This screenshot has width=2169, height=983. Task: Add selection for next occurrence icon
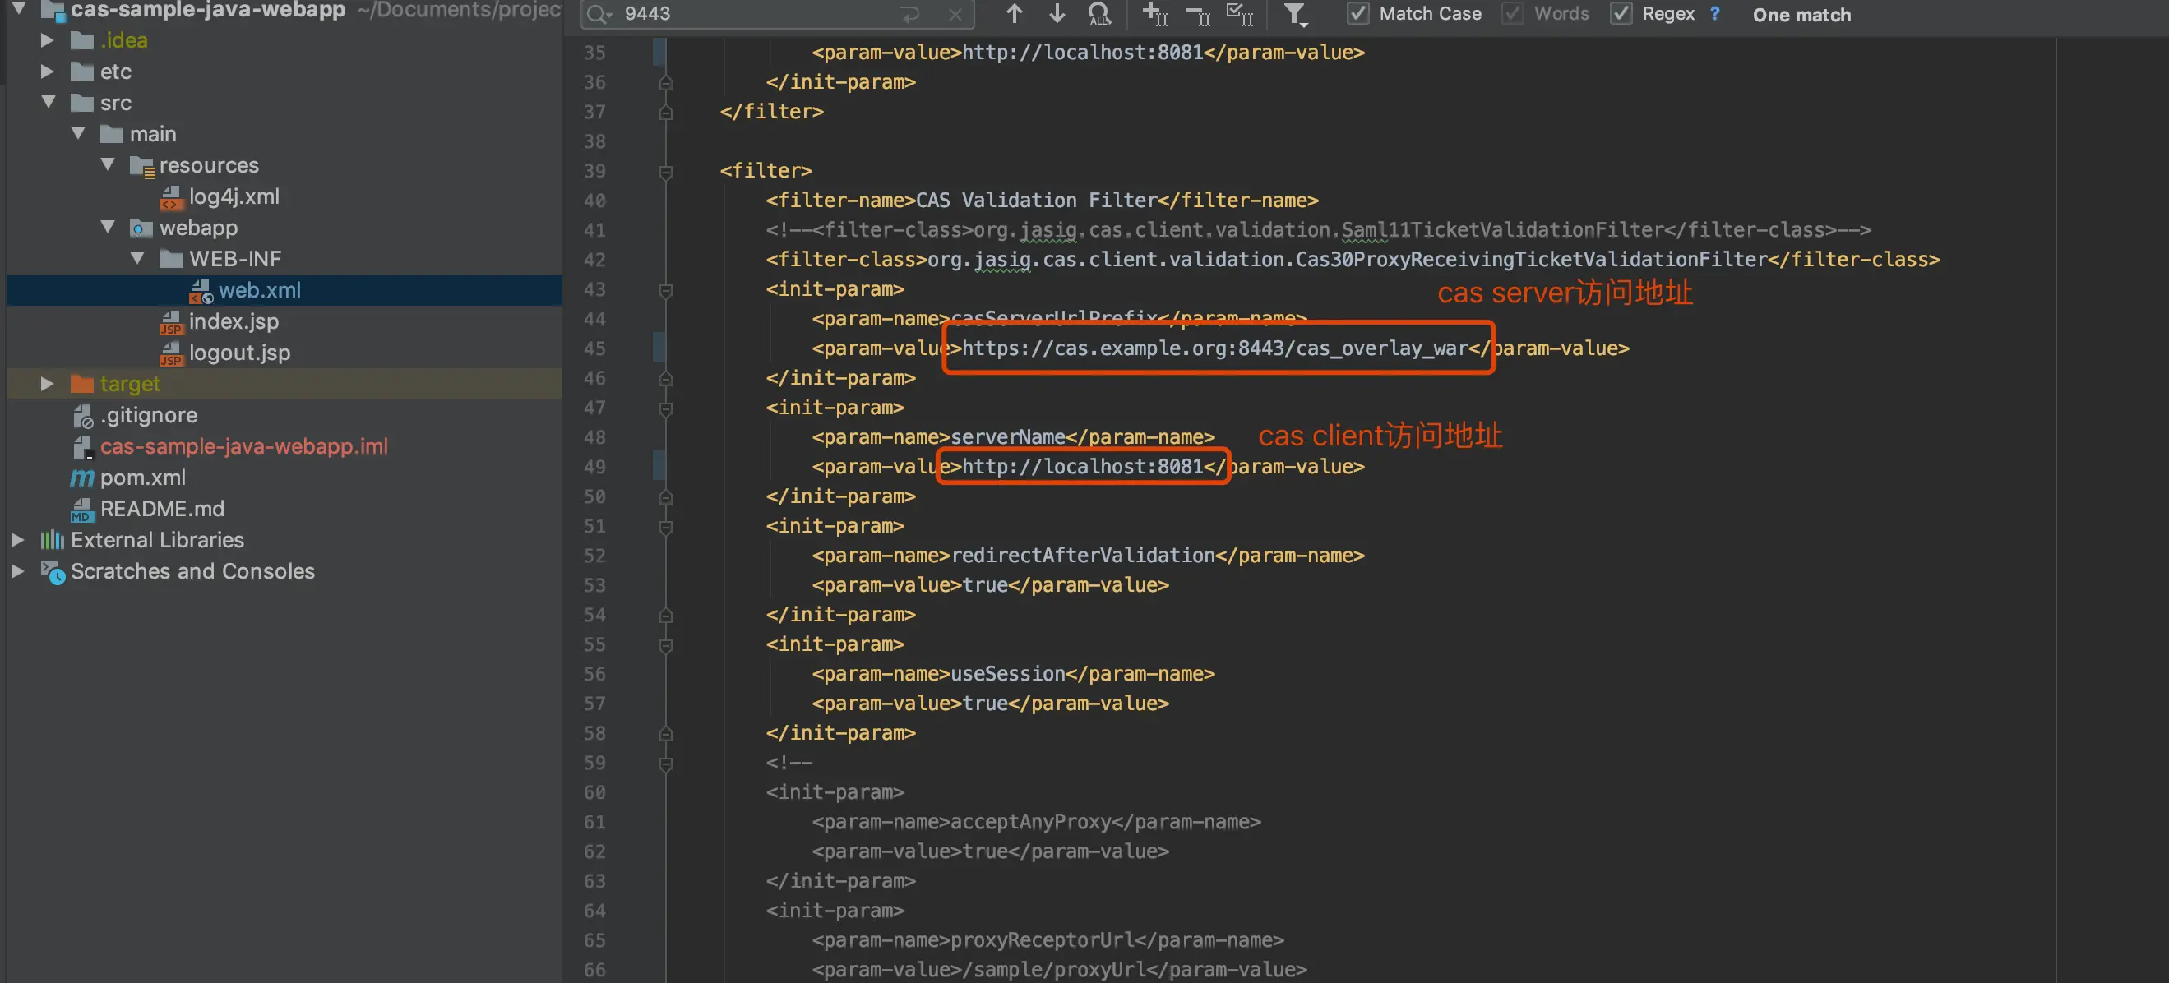click(1154, 13)
